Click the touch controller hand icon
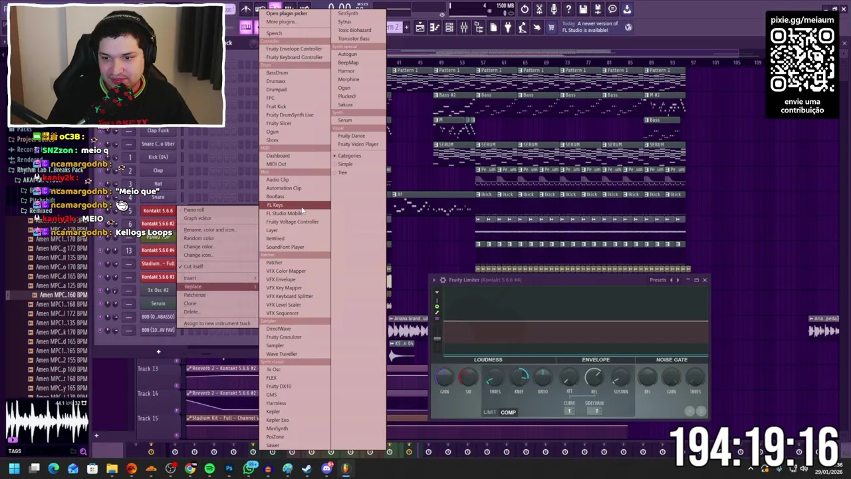851x479 pixels. coord(537,27)
